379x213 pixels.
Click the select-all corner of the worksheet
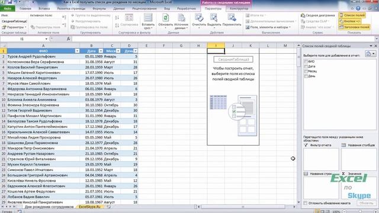point(4,46)
